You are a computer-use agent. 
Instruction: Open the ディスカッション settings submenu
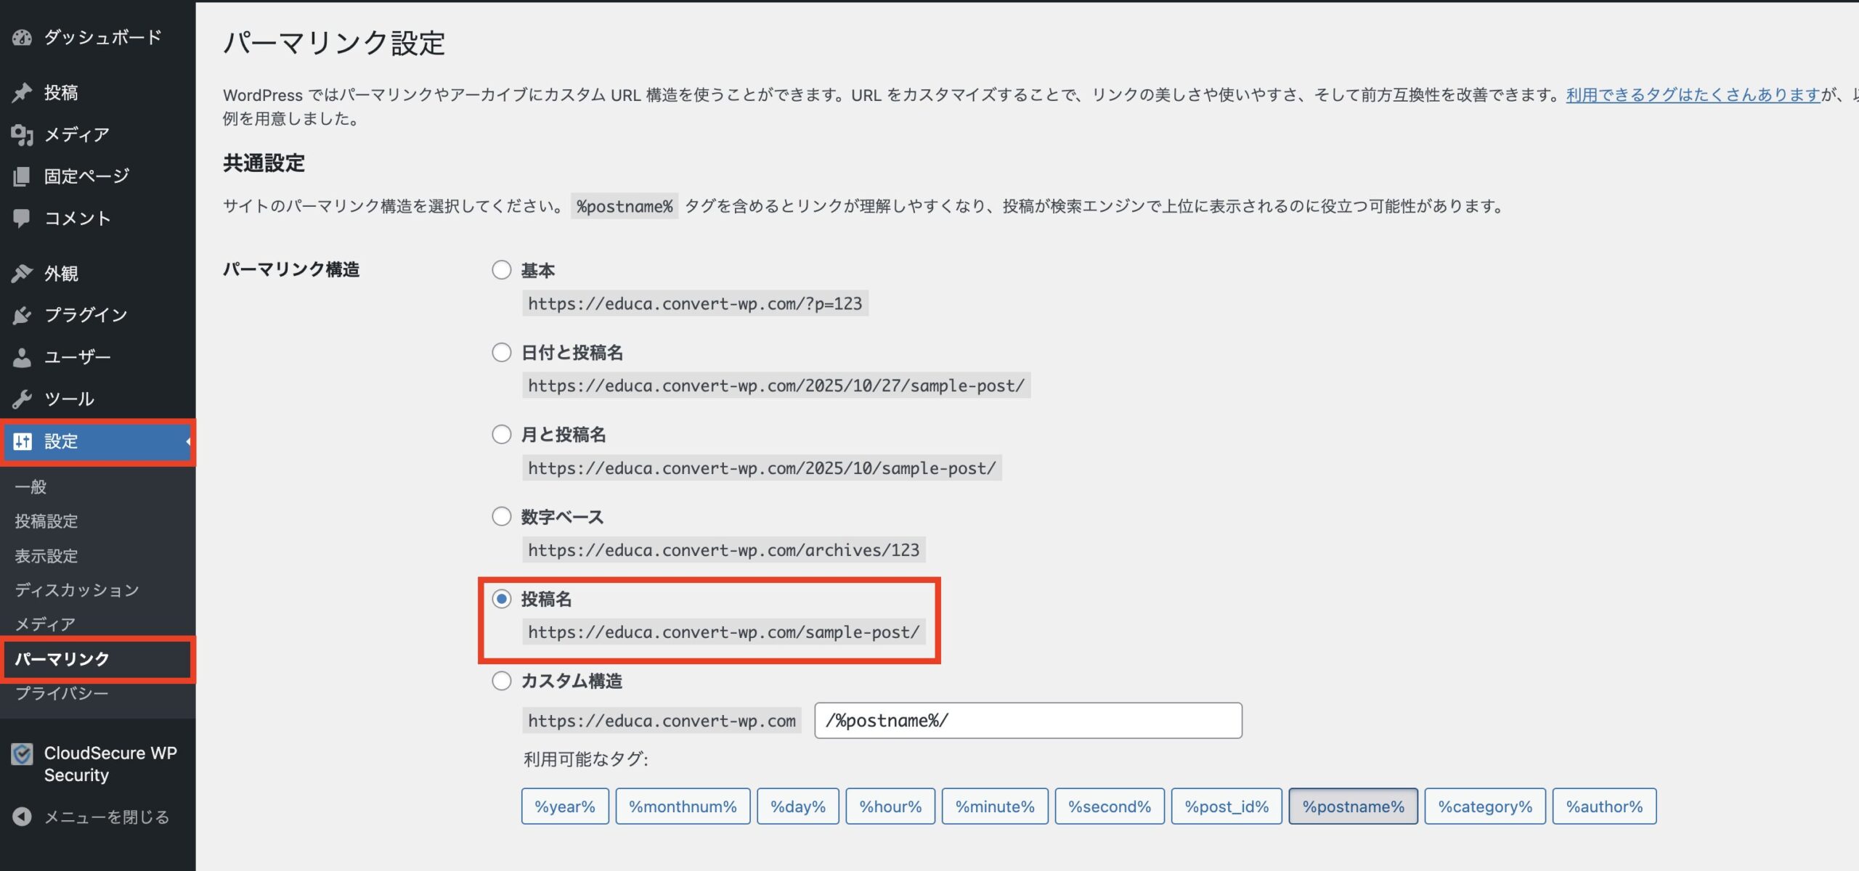[x=76, y=590]
